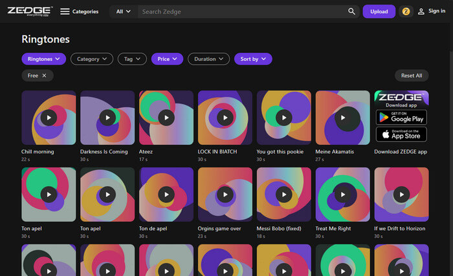The height and width of the screenshot is (276, 453).
Task: Click Sign in link
Action: 432,12
